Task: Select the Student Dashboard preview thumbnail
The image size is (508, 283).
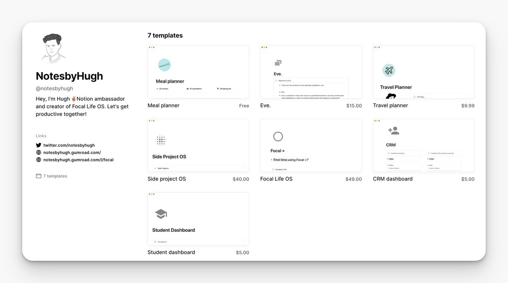Action: click(x=199, y=219)
